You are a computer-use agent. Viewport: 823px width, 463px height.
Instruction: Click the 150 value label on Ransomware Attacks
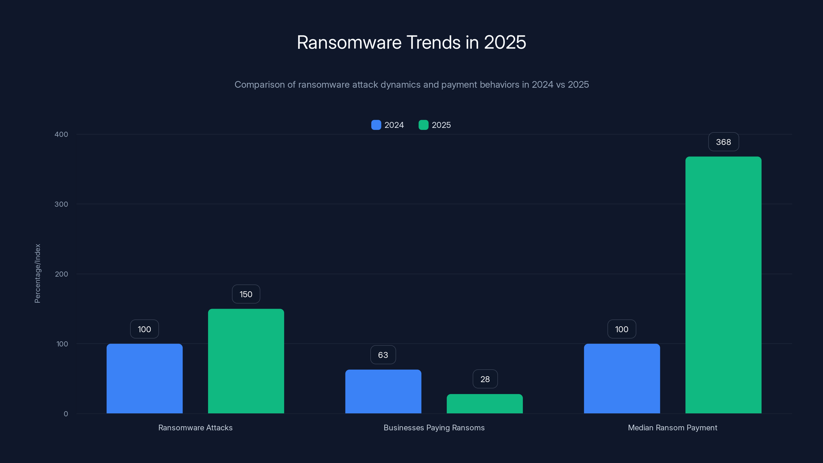(x=246, y=294)
